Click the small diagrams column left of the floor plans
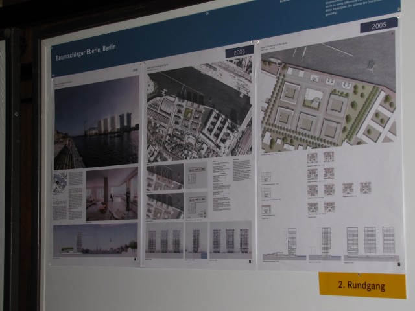The width and height of the screenshot is (415, 311). click(x=267, y=192)
